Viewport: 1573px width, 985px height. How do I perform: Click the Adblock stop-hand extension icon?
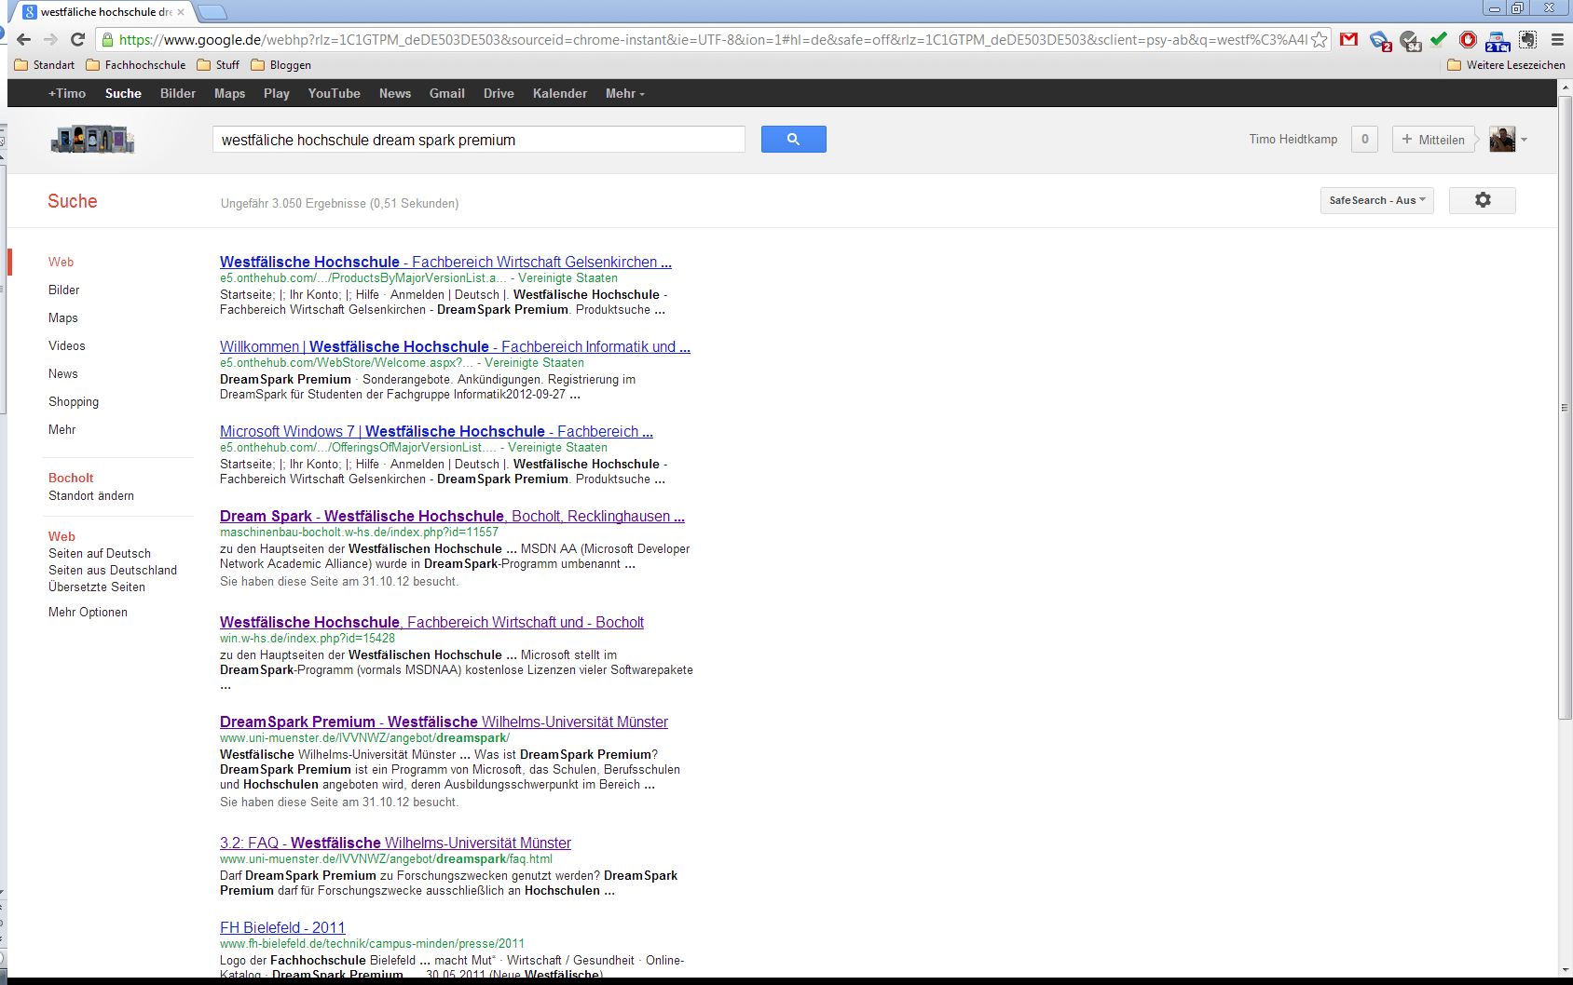coord(1468,39)
